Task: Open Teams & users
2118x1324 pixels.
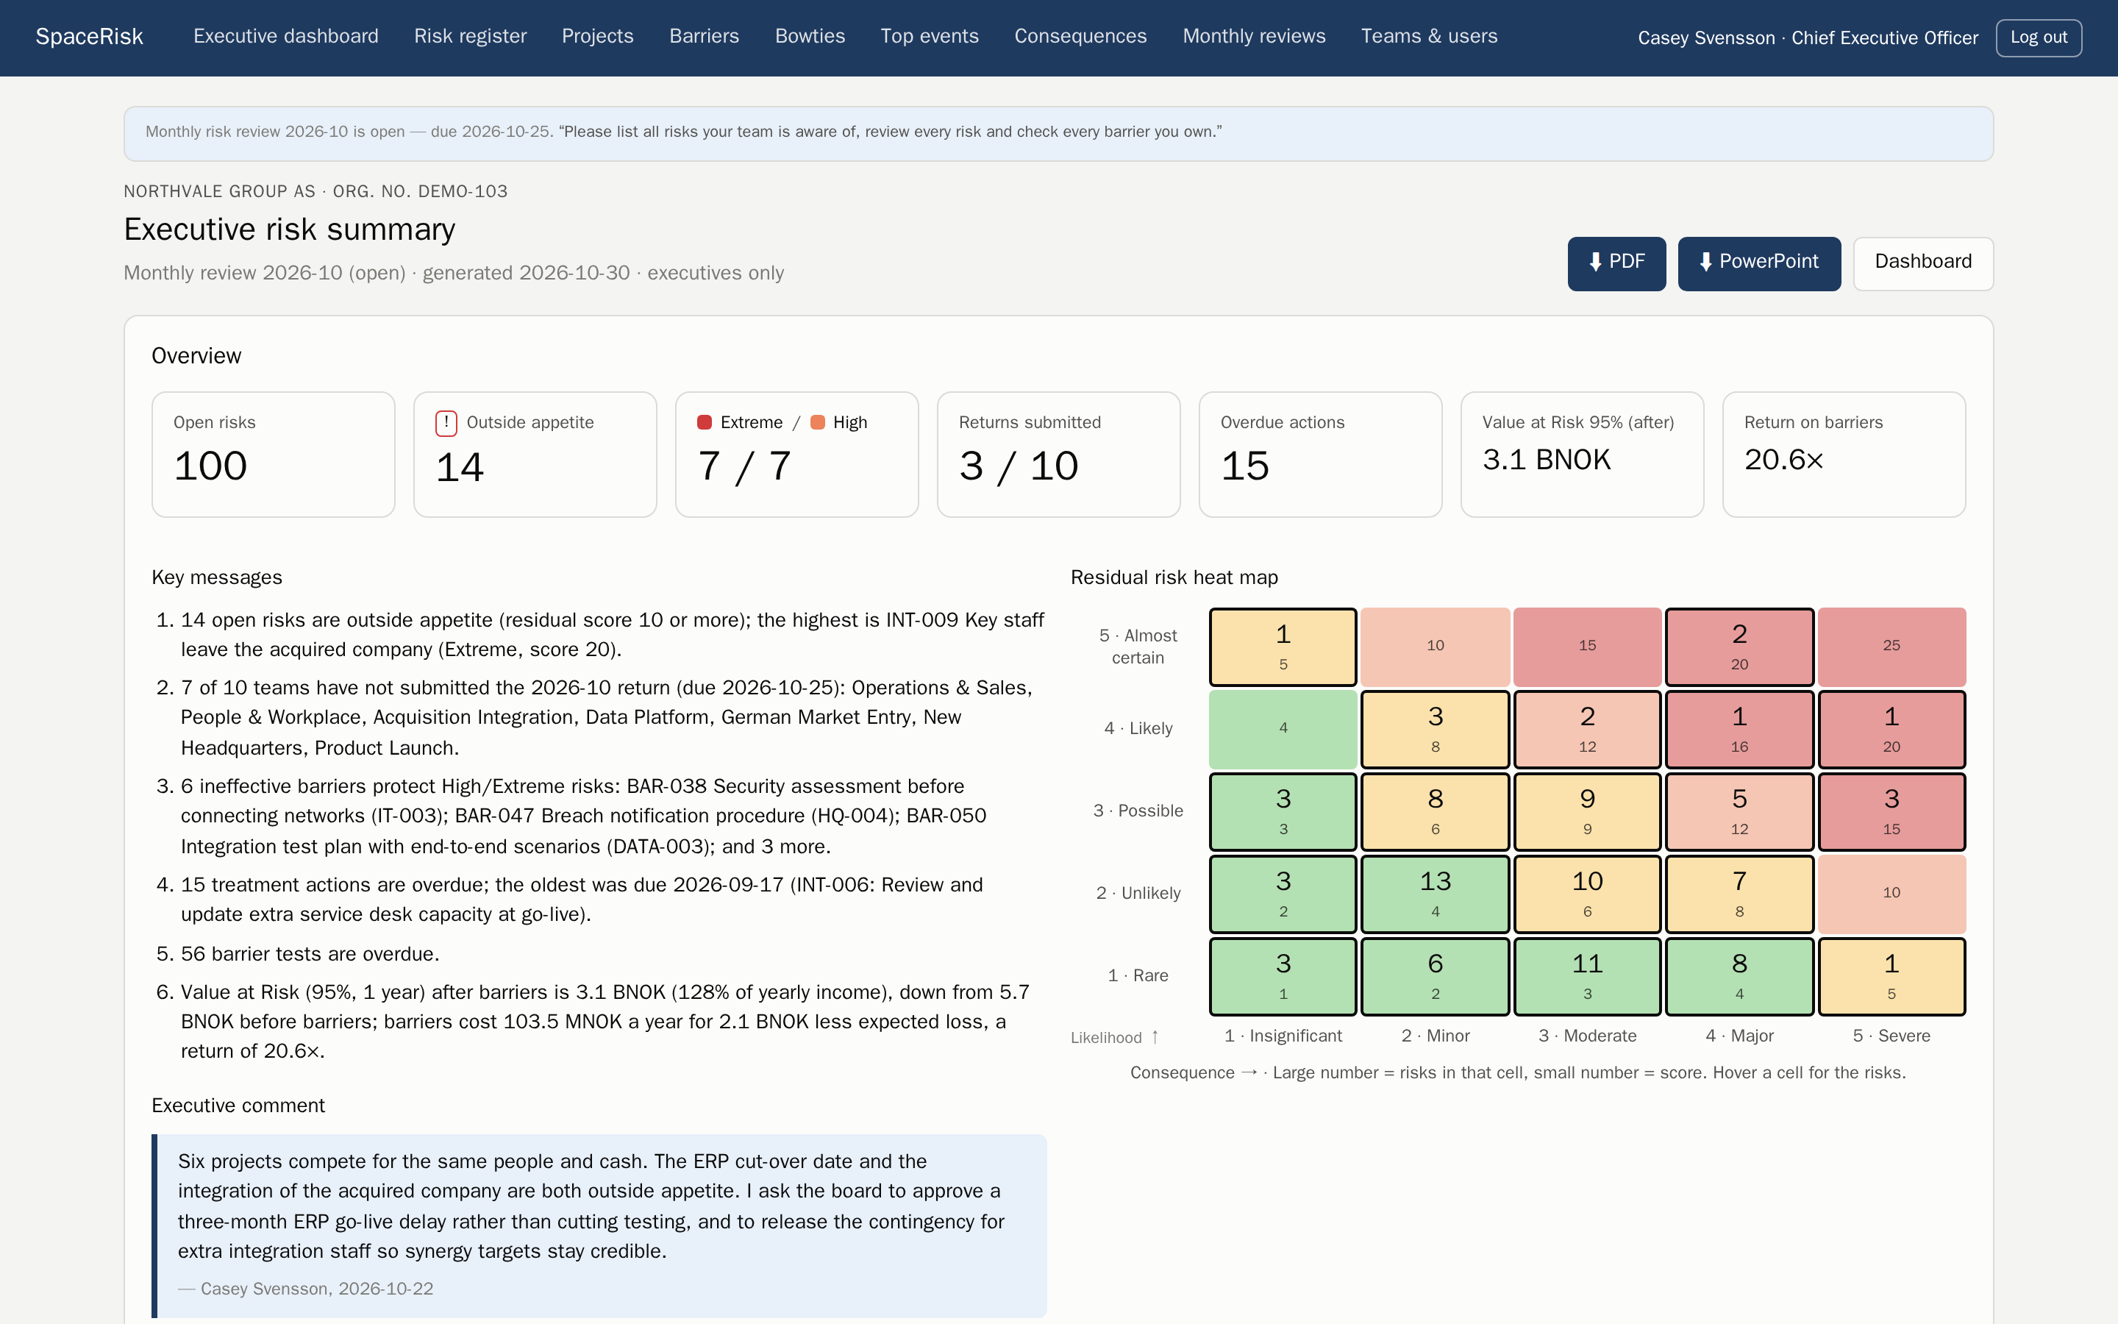Action: pos(1429,37)
